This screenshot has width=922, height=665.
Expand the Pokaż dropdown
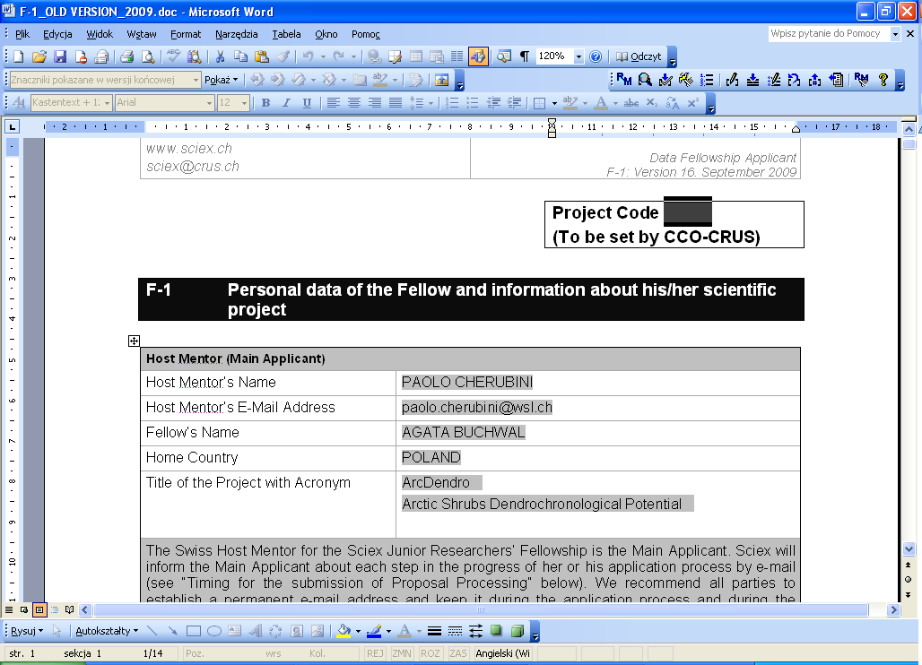(222, 80)
